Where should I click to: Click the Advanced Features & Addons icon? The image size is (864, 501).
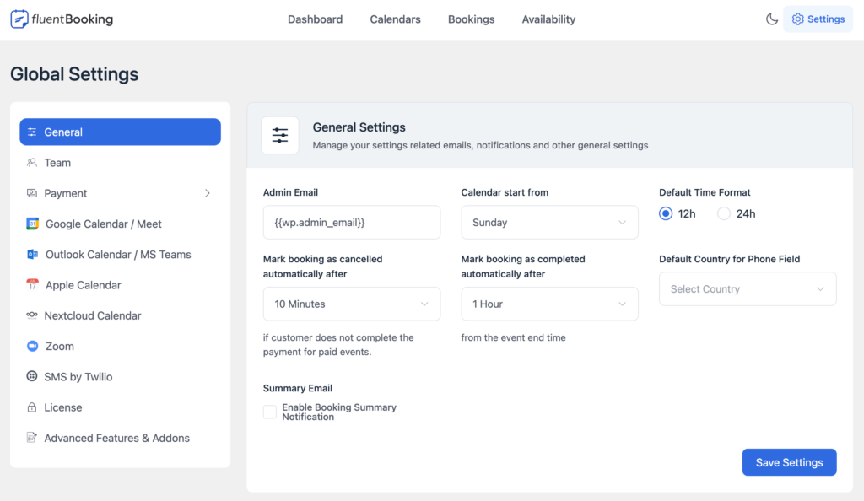click(32, 438)
